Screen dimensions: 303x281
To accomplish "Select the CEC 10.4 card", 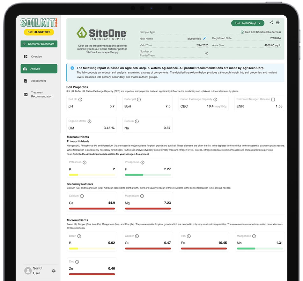I will 203,103.
